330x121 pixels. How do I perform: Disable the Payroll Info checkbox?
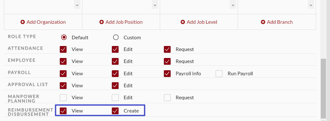(x=167, y=73)
